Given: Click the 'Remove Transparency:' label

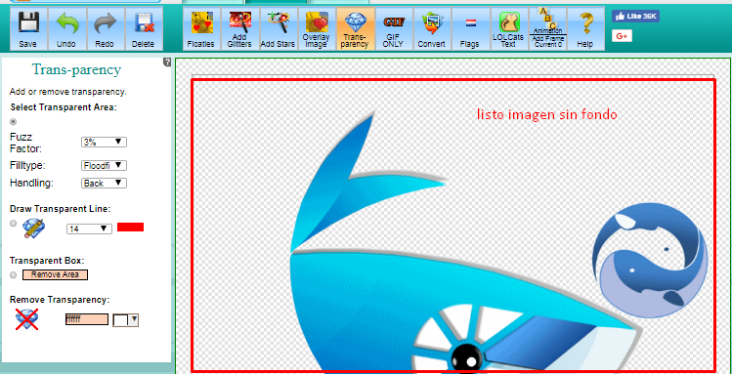Looking at the screenshot, I should pos(60,300).
